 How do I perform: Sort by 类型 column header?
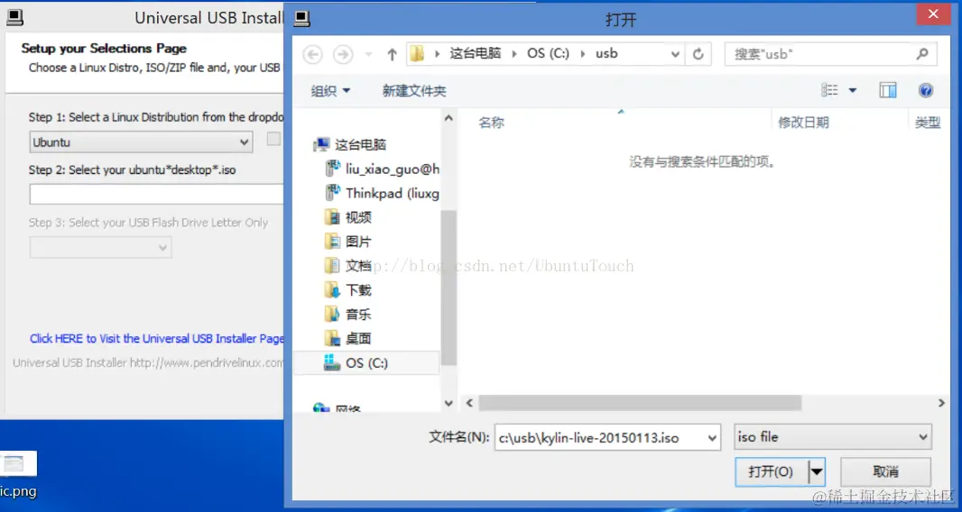[927, 123]
